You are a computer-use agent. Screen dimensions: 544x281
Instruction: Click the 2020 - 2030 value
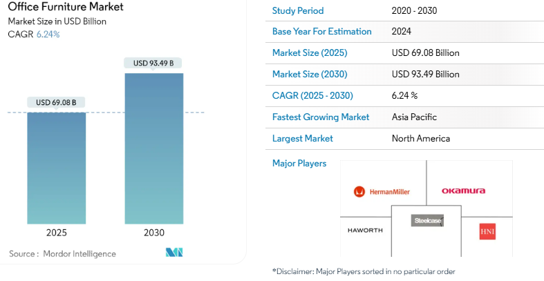click(x=414, y=11)
